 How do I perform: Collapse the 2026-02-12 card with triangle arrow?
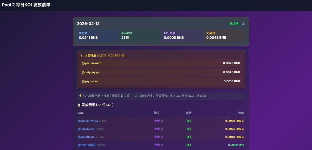coord(243,24)
